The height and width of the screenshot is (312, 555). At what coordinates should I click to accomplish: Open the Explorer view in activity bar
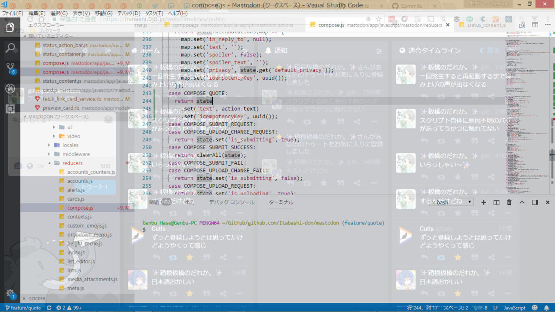coord(10,28)
